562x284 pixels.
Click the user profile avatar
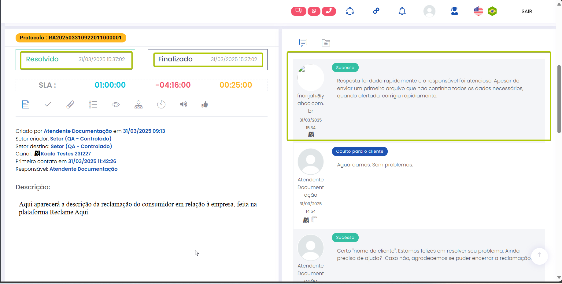(429, 11)
